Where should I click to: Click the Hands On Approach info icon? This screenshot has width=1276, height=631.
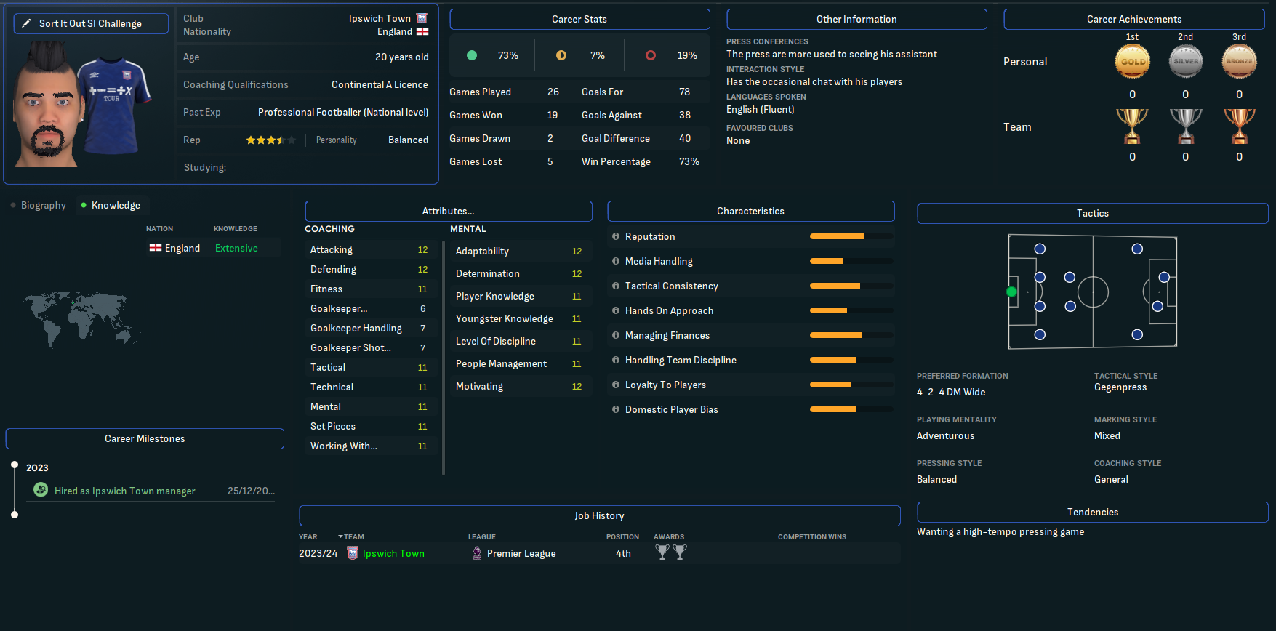tap(616, 310)
